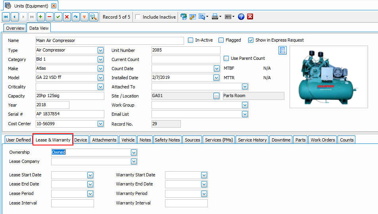
Task: Expand the Lease Company dropdown
Action: [134, 161]
